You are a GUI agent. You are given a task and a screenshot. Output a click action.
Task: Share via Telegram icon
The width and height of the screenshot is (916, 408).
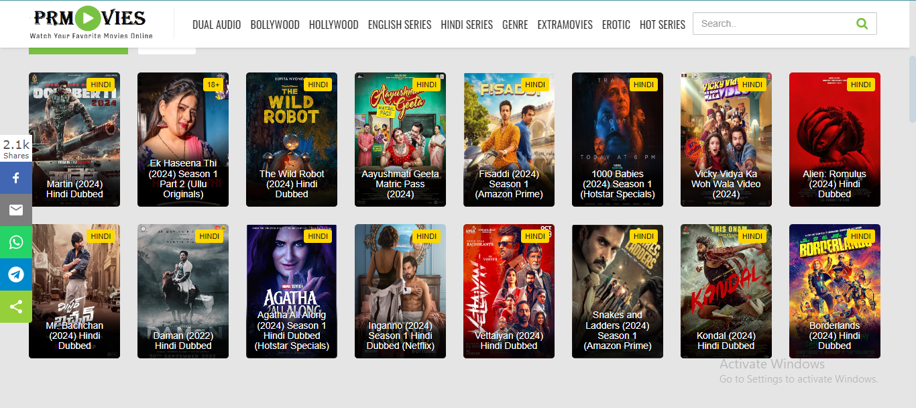click(16, 274)
